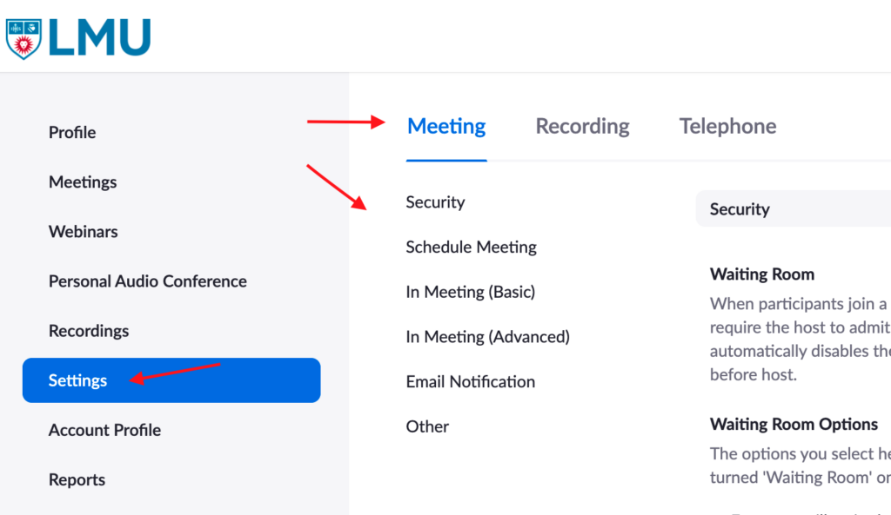Open the Personal Audio Conference page
The width and height of the screenshot is (891, 515).
coord(147,281)
